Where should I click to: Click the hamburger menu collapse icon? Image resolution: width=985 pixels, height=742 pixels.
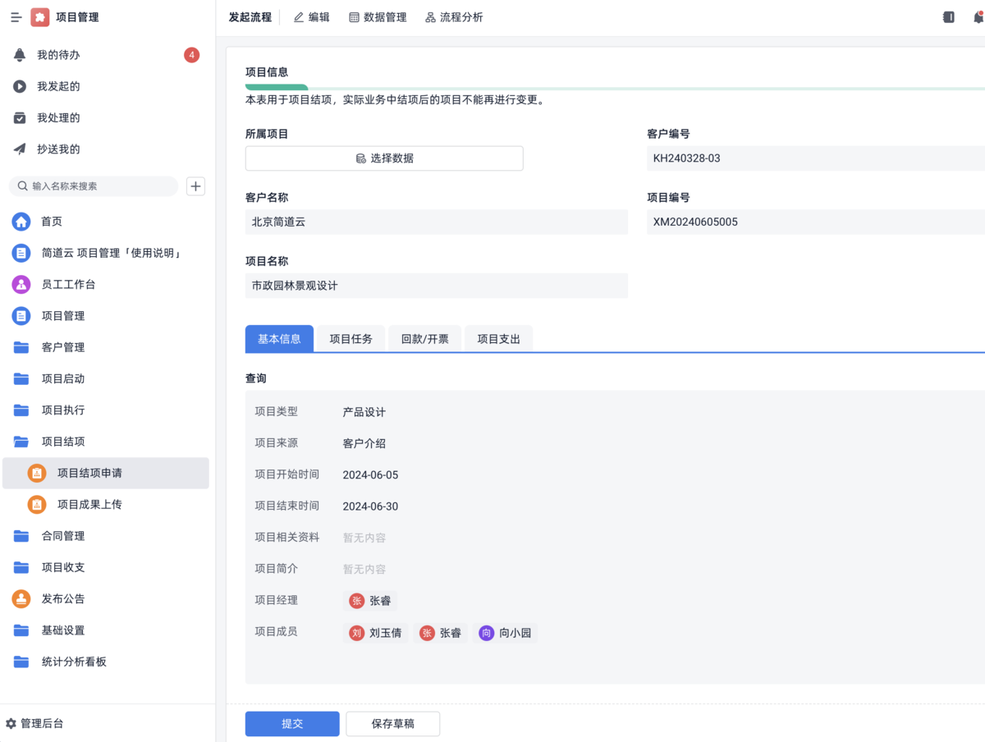(x=16, y=17)
